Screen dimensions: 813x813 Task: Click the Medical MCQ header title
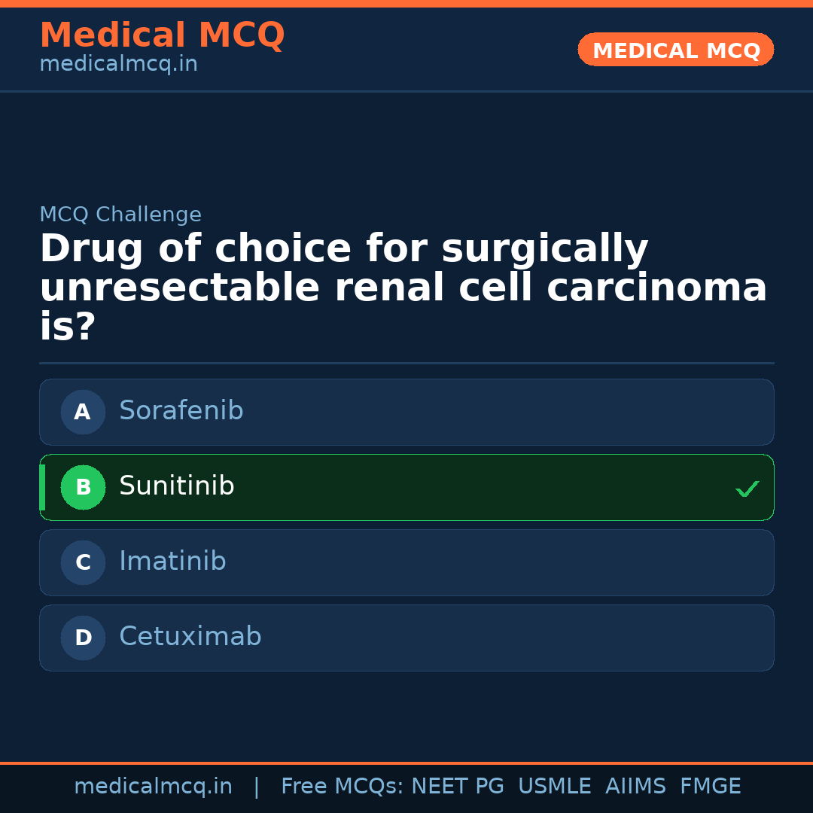(162, 35)
